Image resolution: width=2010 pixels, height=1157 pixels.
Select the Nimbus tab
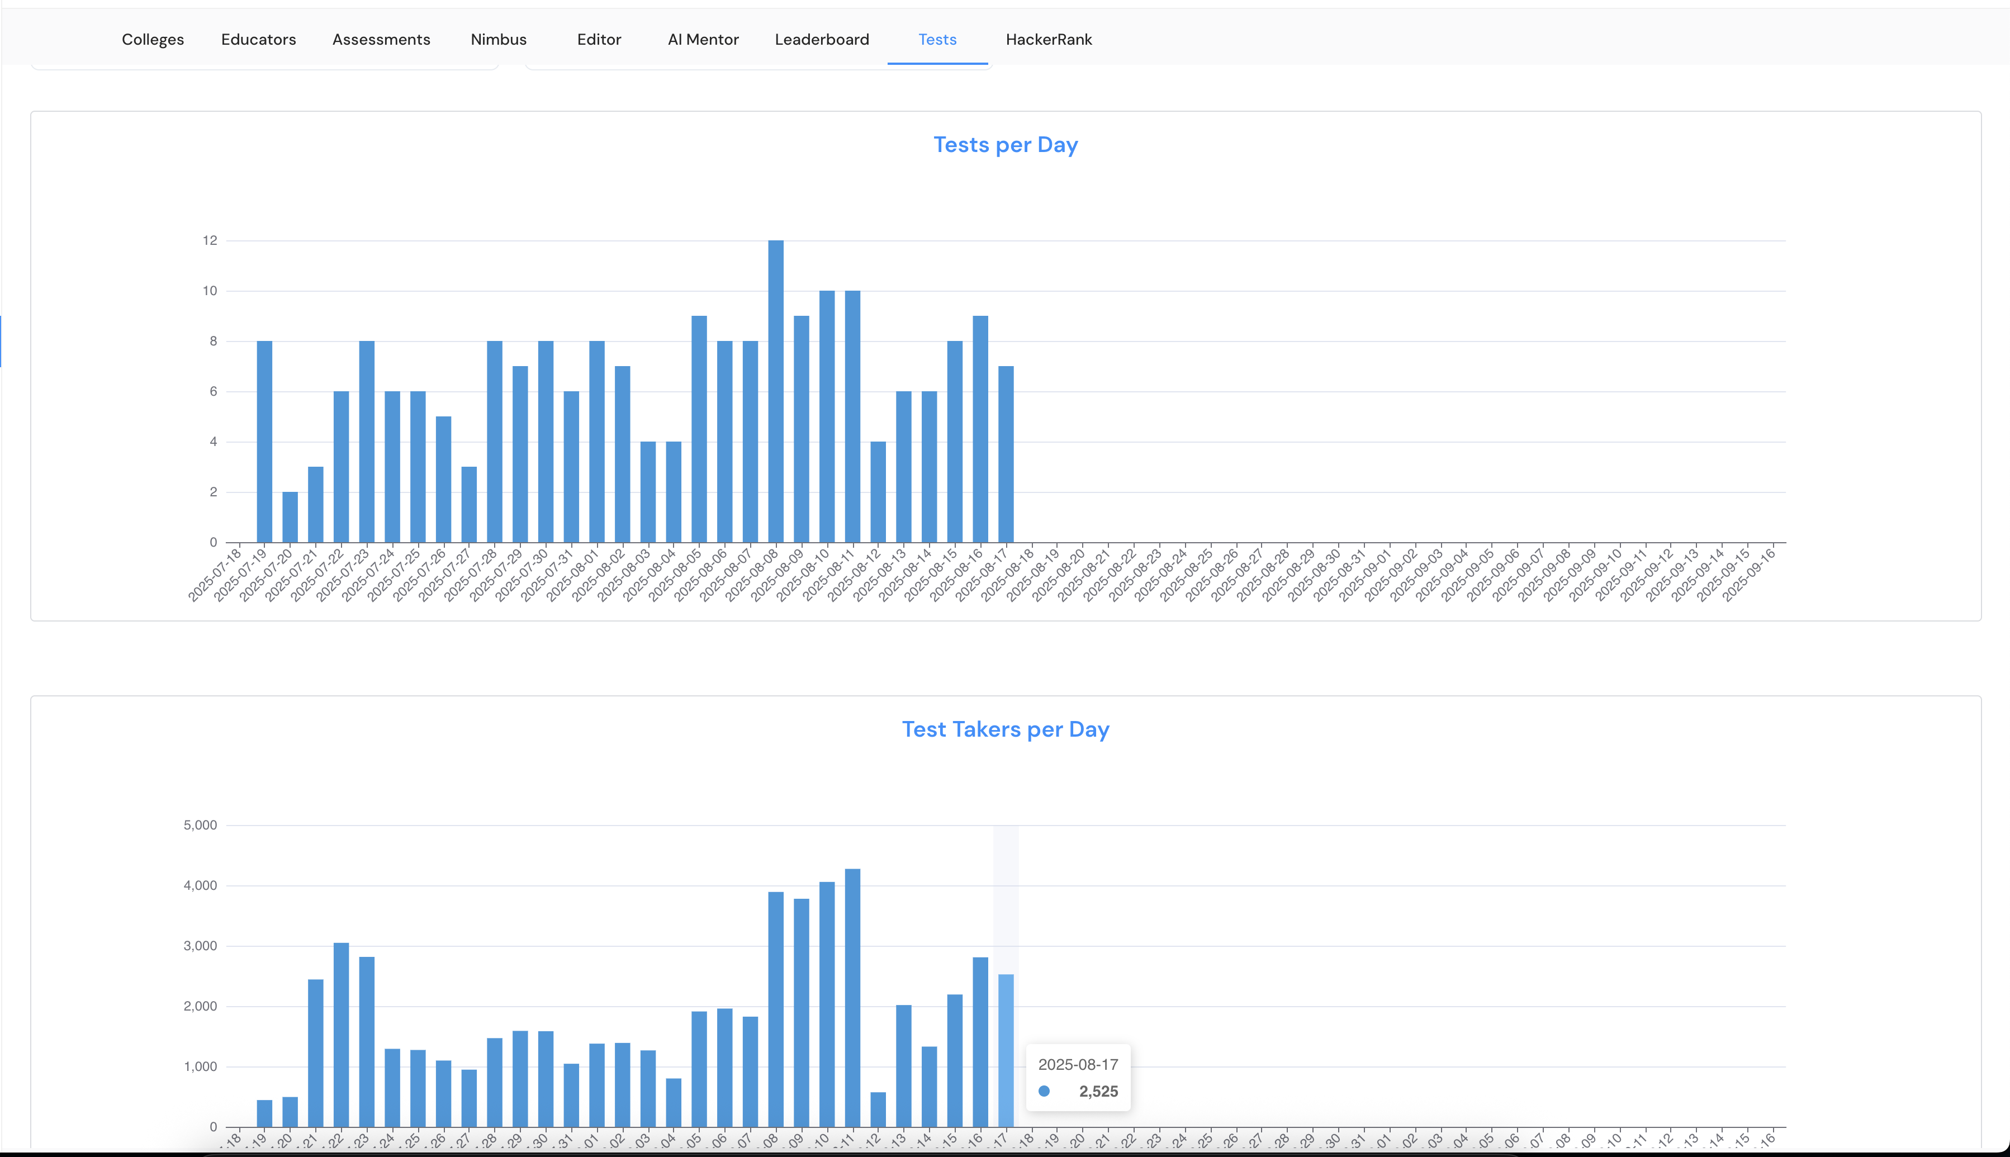pyautogui.click(x=498, y=40)
